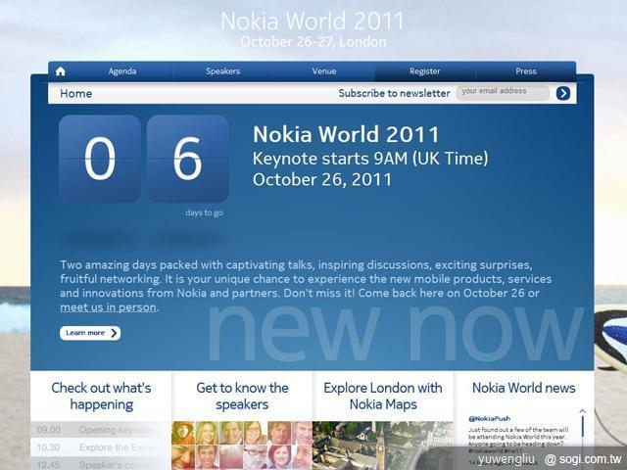The height and width of the screenshot is (470, 627).
Task: Open the Register tab
Action: click(x=424, y=71)
